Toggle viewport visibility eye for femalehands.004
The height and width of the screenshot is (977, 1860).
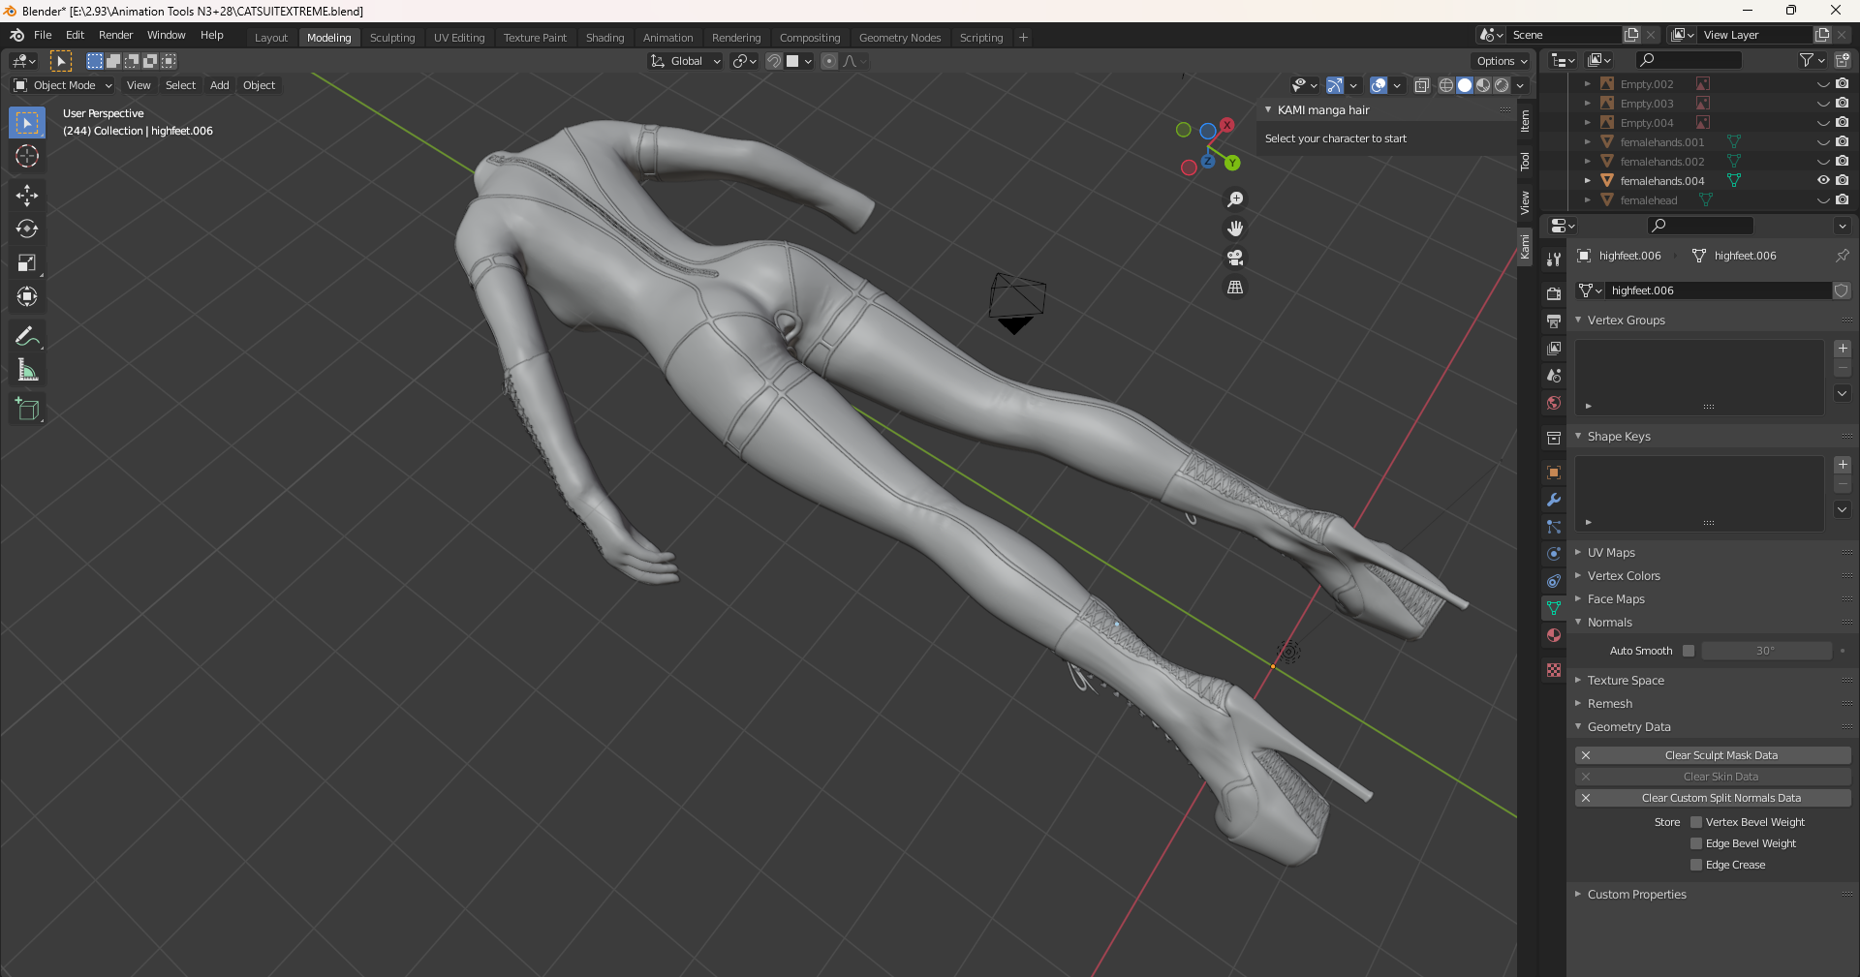point(1823,180)
